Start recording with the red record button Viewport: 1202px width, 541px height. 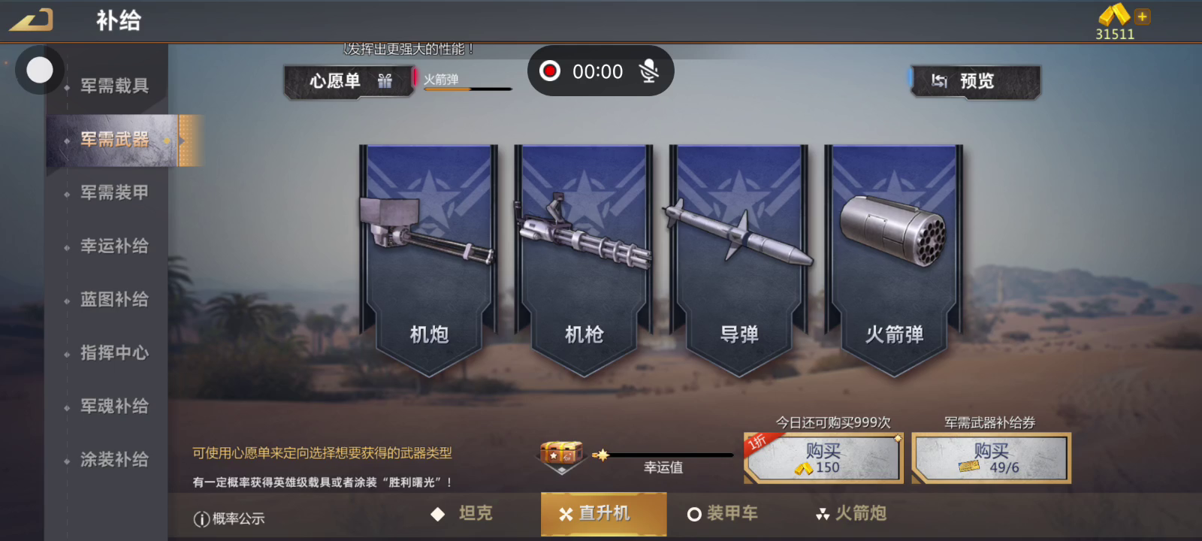coord(550,71)
